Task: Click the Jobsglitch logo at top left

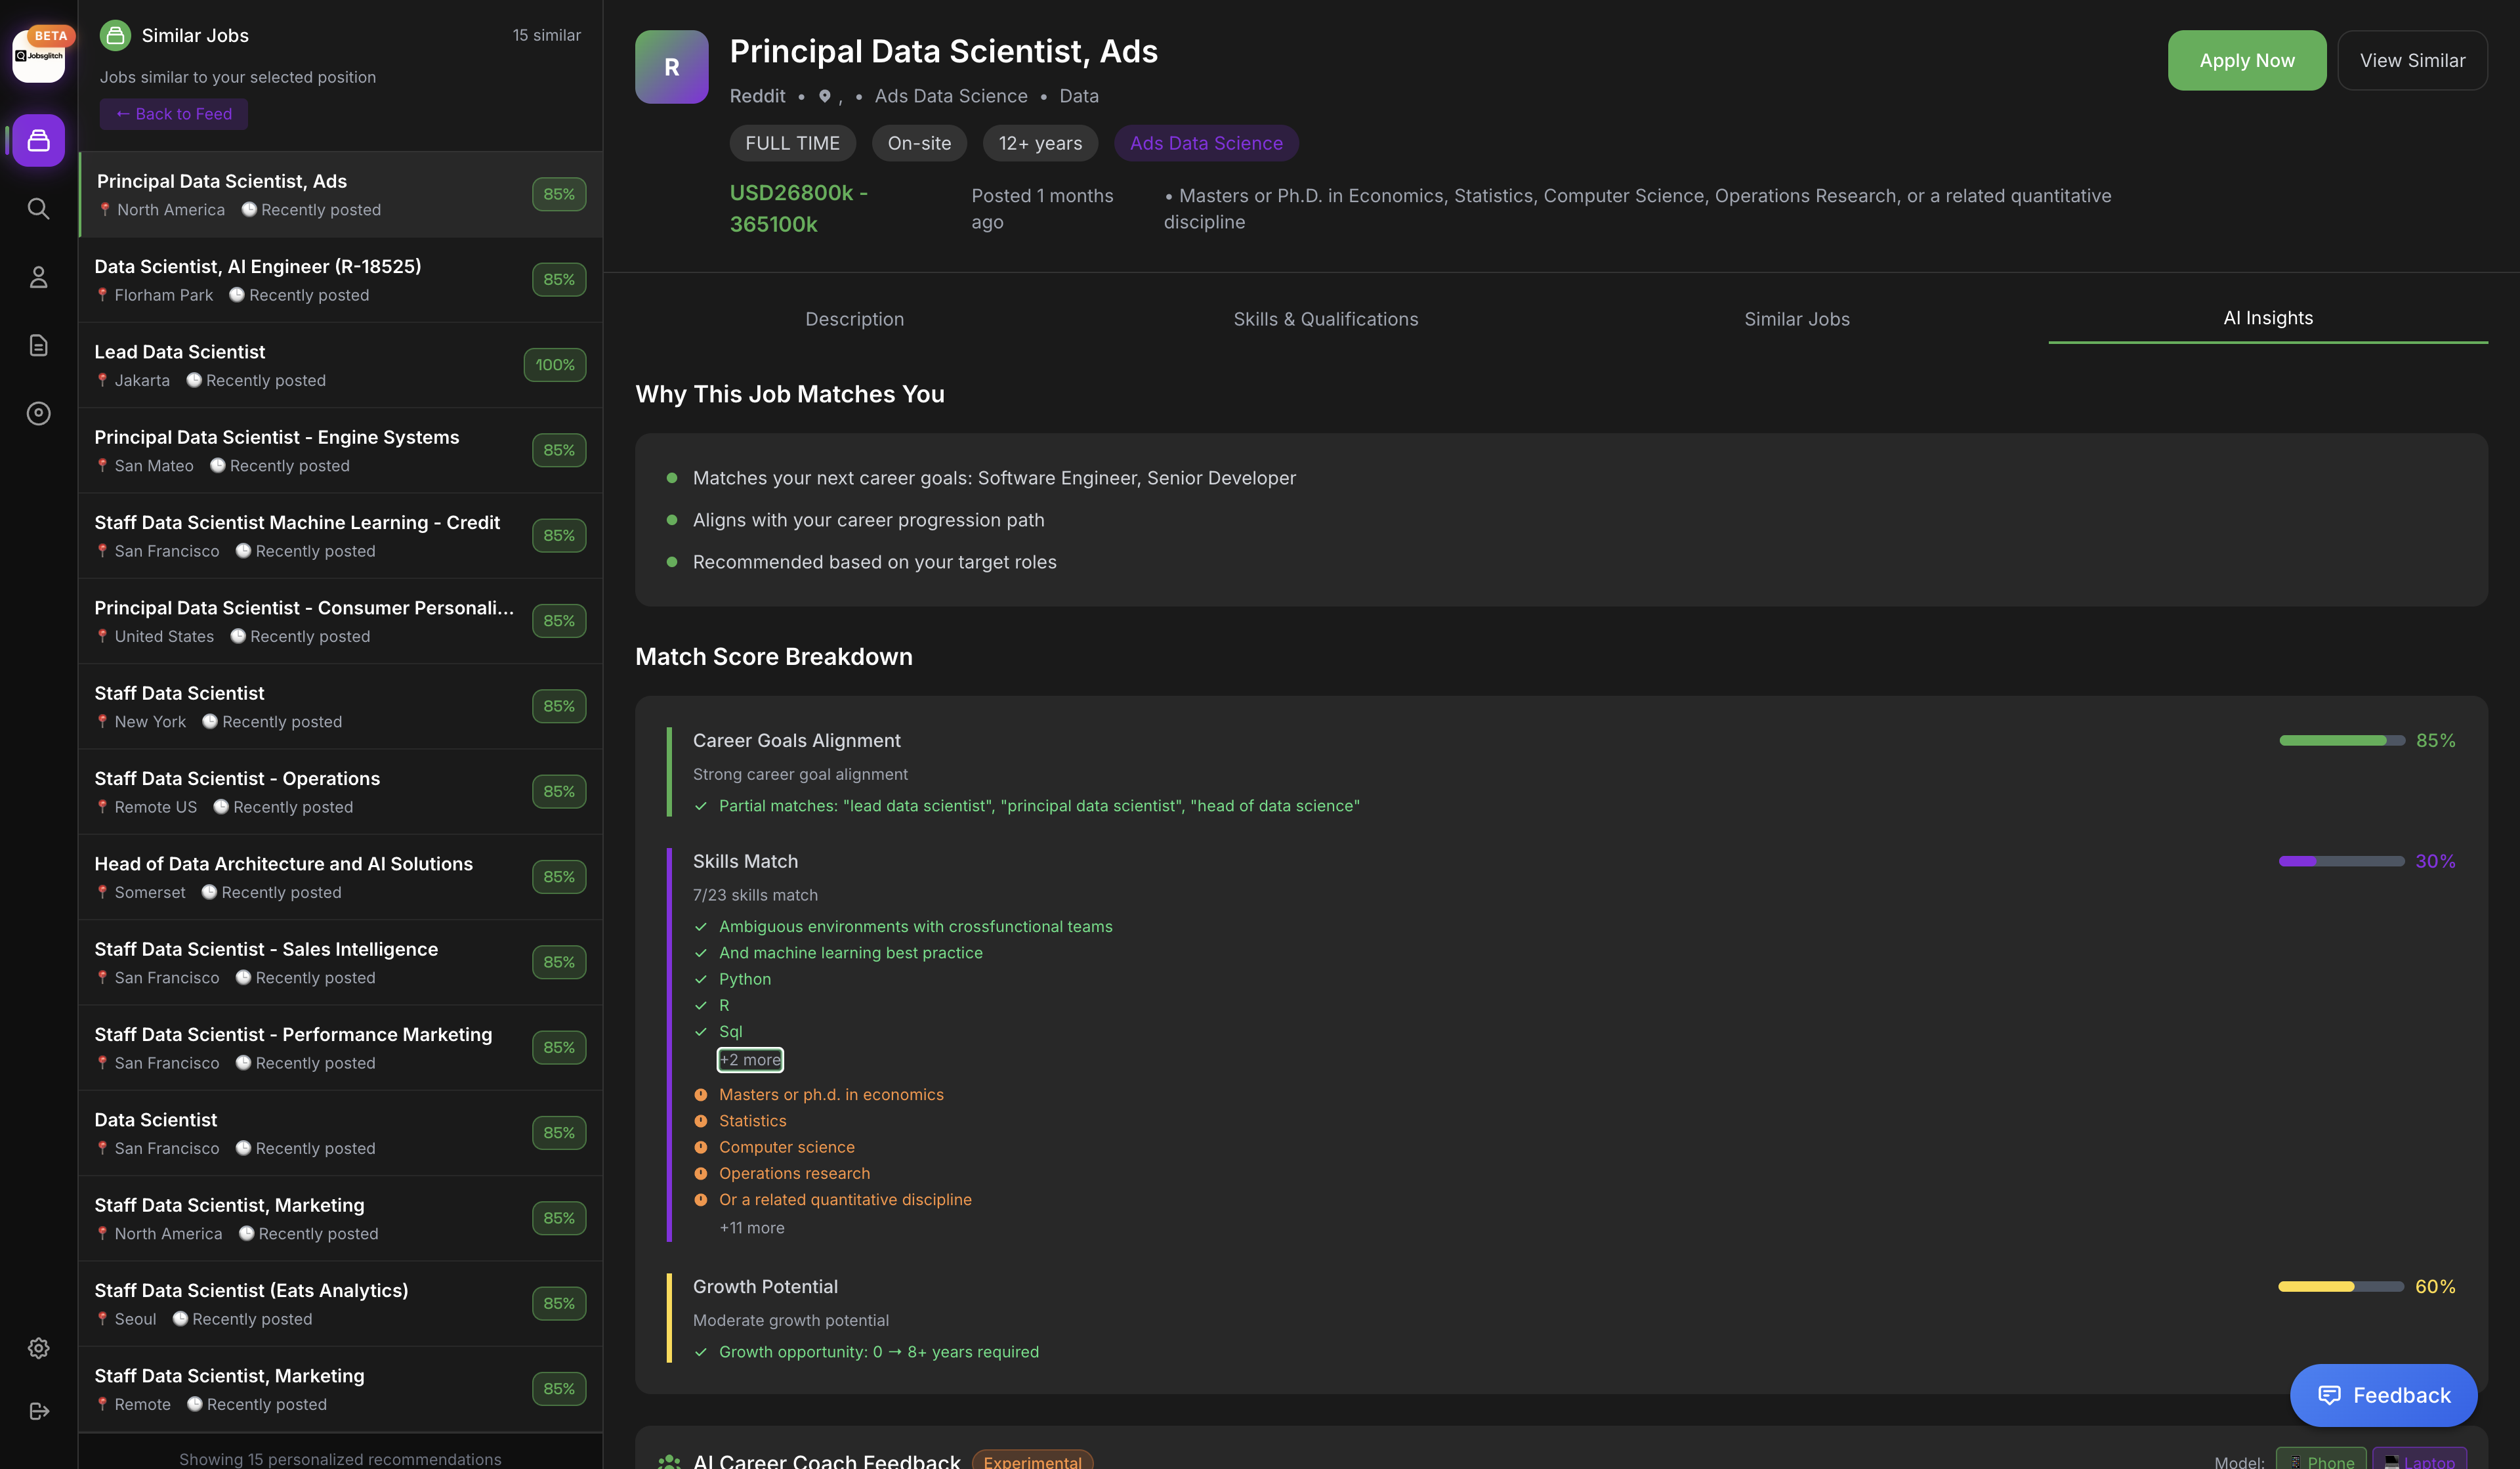Action: [x=38, y=55]
